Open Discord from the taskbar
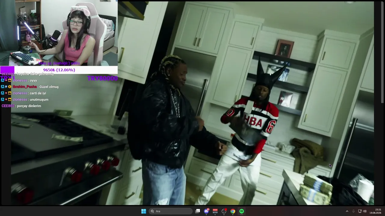The height and width of the screenshot is (216, 385). (206, 211)
